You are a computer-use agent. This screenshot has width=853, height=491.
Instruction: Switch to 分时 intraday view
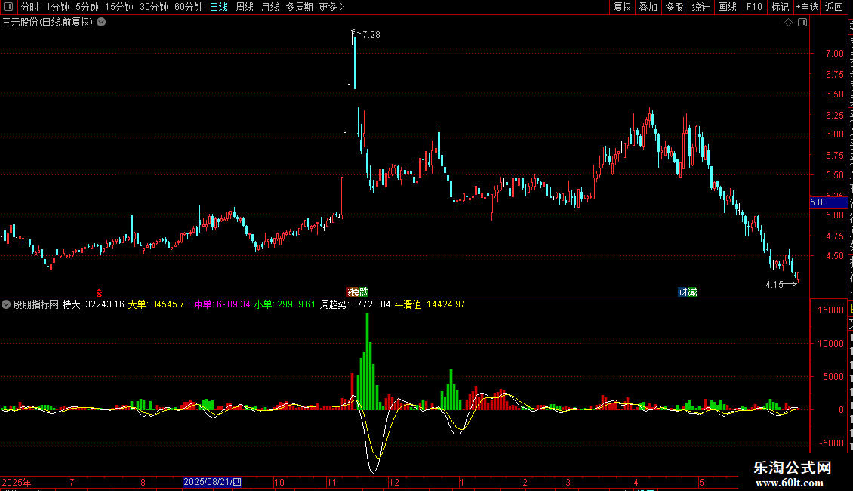coord(30,7)
